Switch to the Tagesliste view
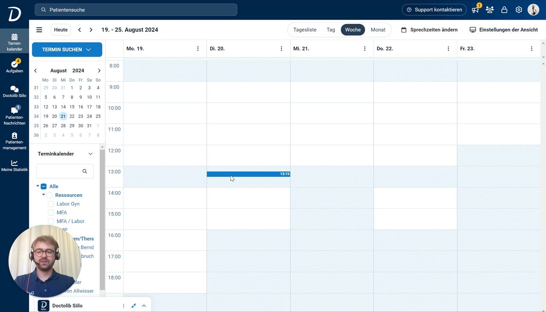 coord(305,30)
